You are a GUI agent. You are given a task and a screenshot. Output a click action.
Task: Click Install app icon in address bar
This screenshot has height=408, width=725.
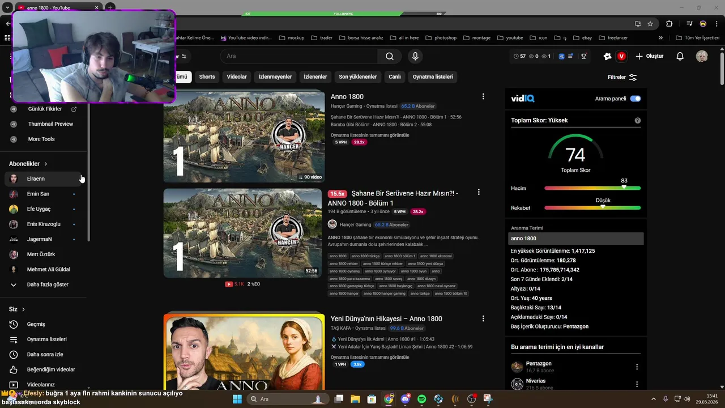pyautogui.click(x=638, y=24)
